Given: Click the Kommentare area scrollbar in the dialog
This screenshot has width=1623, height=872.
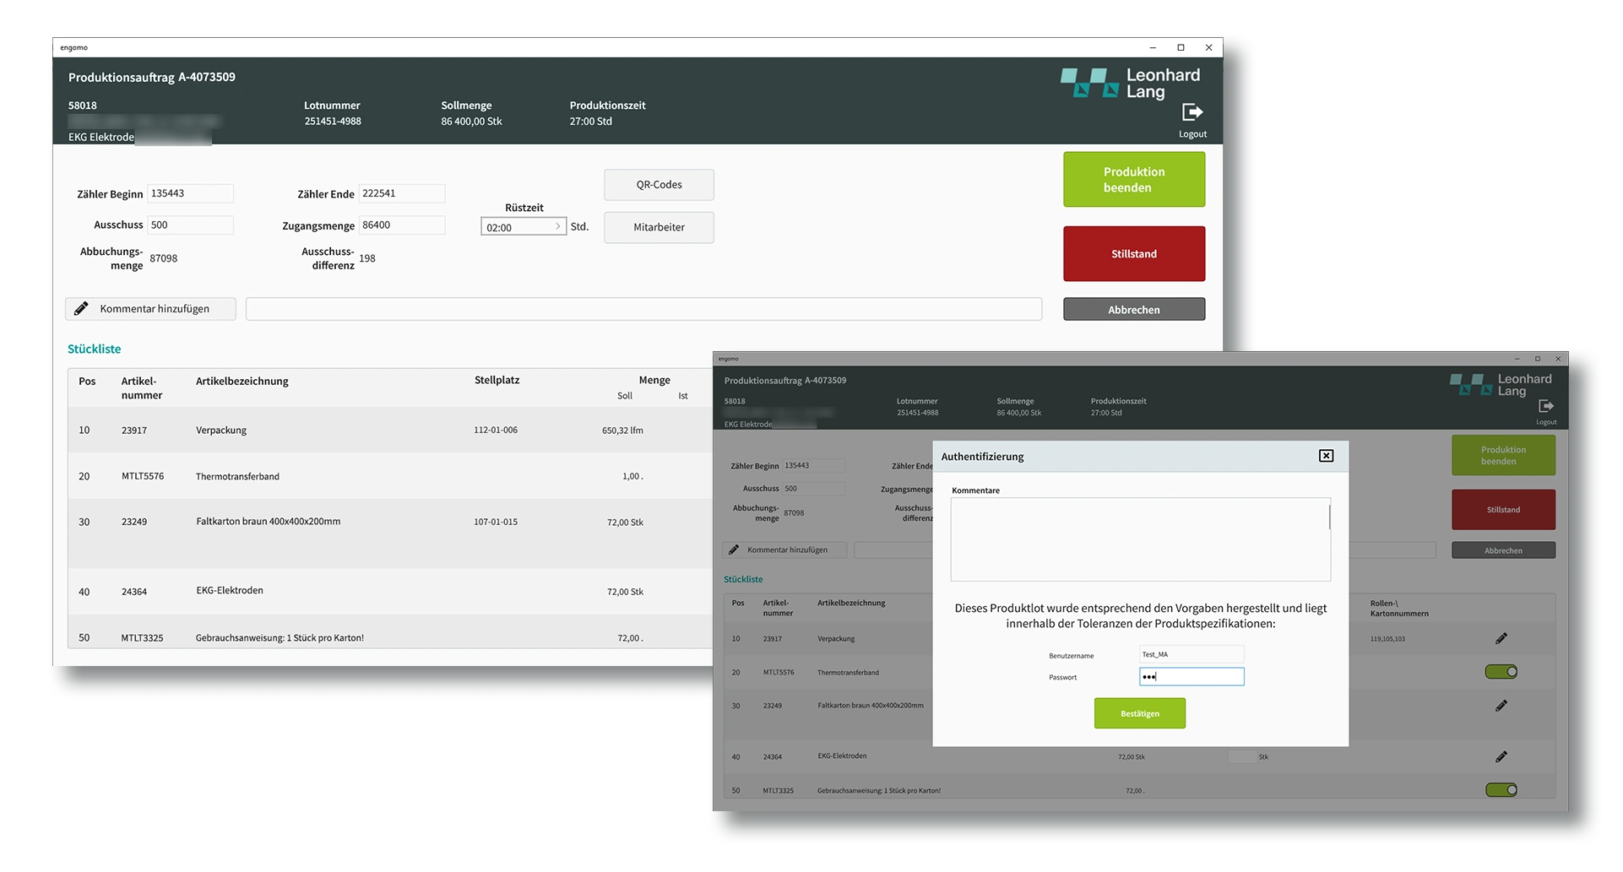Looking at the screenshot, I should tap(1329, 517).
